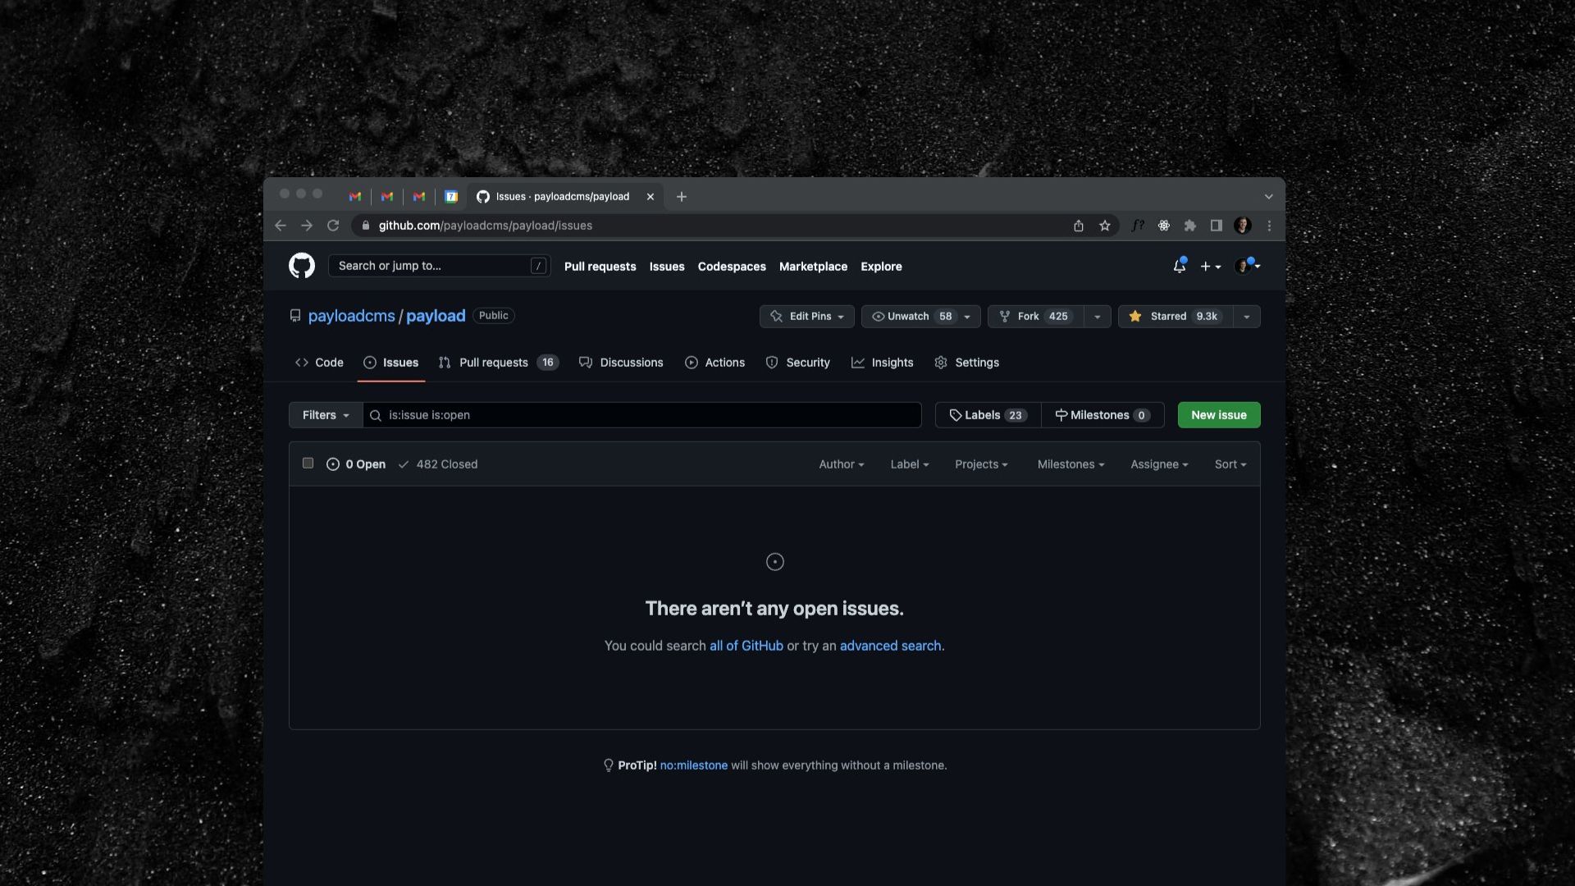Click the share page icon in address bar

(x=1079, y=226)
